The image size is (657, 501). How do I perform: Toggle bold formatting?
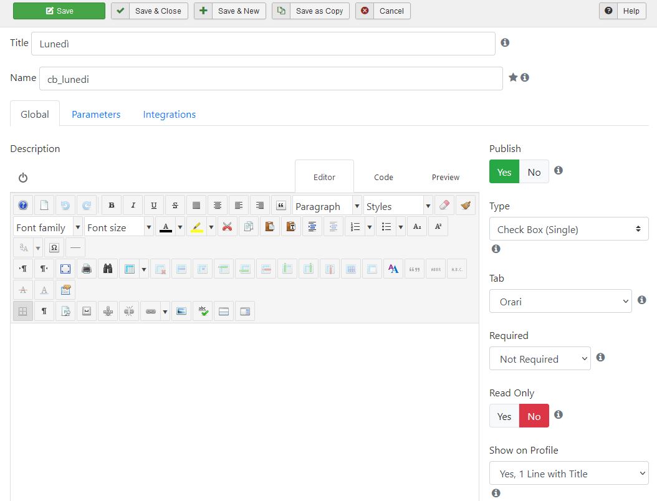[x=112, y=205]
